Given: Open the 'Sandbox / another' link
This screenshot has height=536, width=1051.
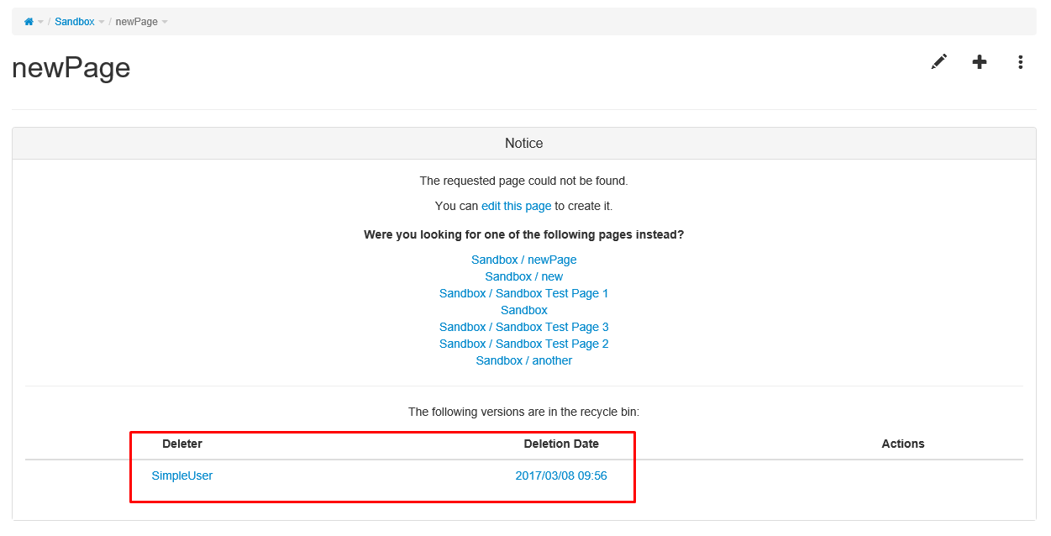Looking at the screenshot, I should [524, 360].
